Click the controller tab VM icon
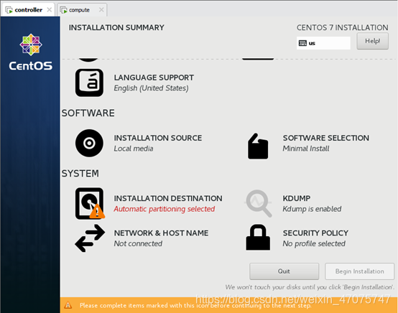The height and width of the screenshot is (313, 398). pyautogui.click(x=9, y=10)
